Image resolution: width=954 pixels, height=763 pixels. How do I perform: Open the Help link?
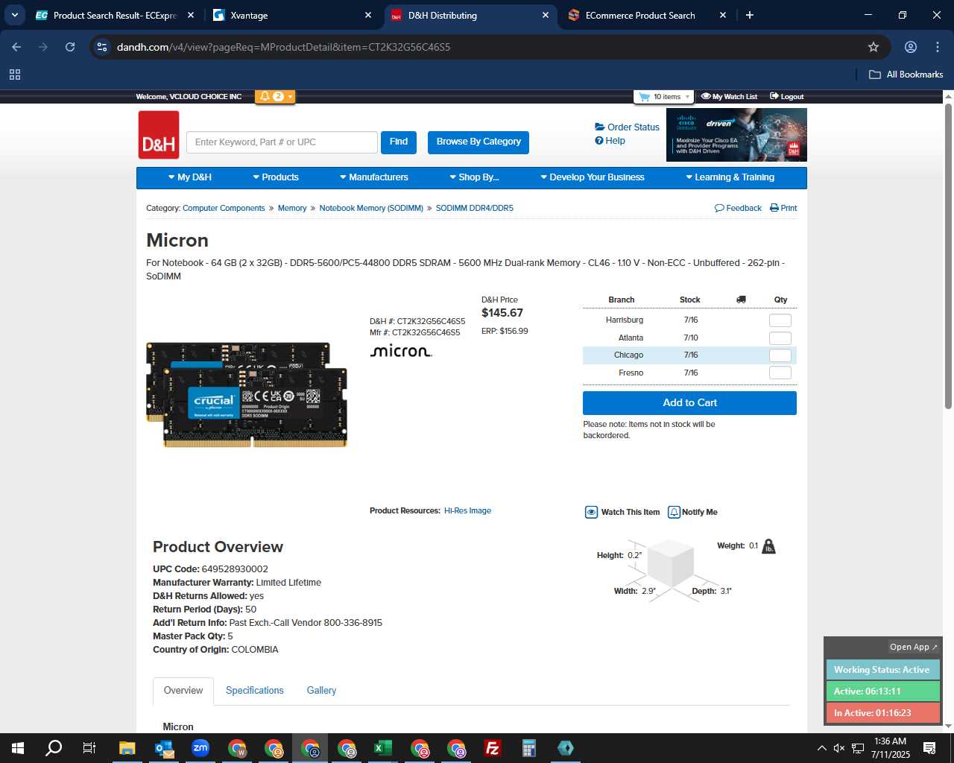(x=610, y=141)
